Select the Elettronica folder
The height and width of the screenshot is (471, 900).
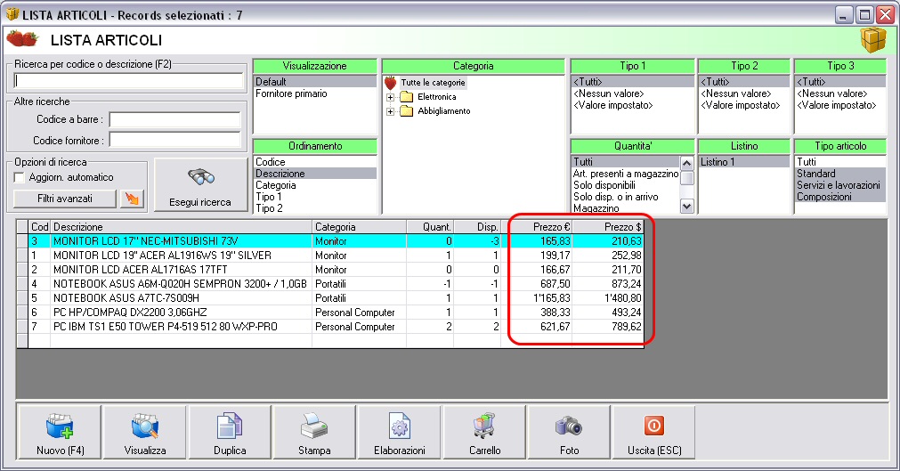[428, 97]
